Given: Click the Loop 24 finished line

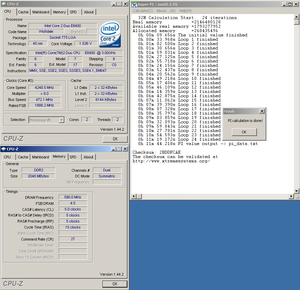Looking at the screenshot, I should [x=179, y=139].
